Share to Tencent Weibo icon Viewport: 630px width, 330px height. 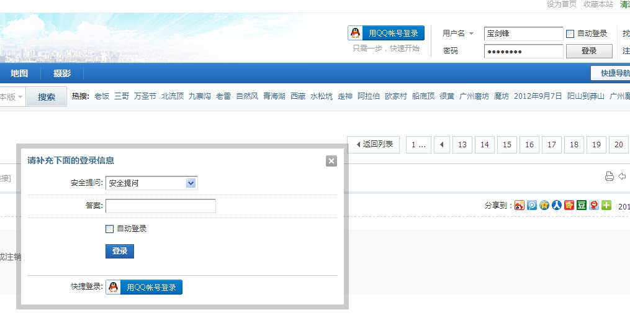[532, 205]
